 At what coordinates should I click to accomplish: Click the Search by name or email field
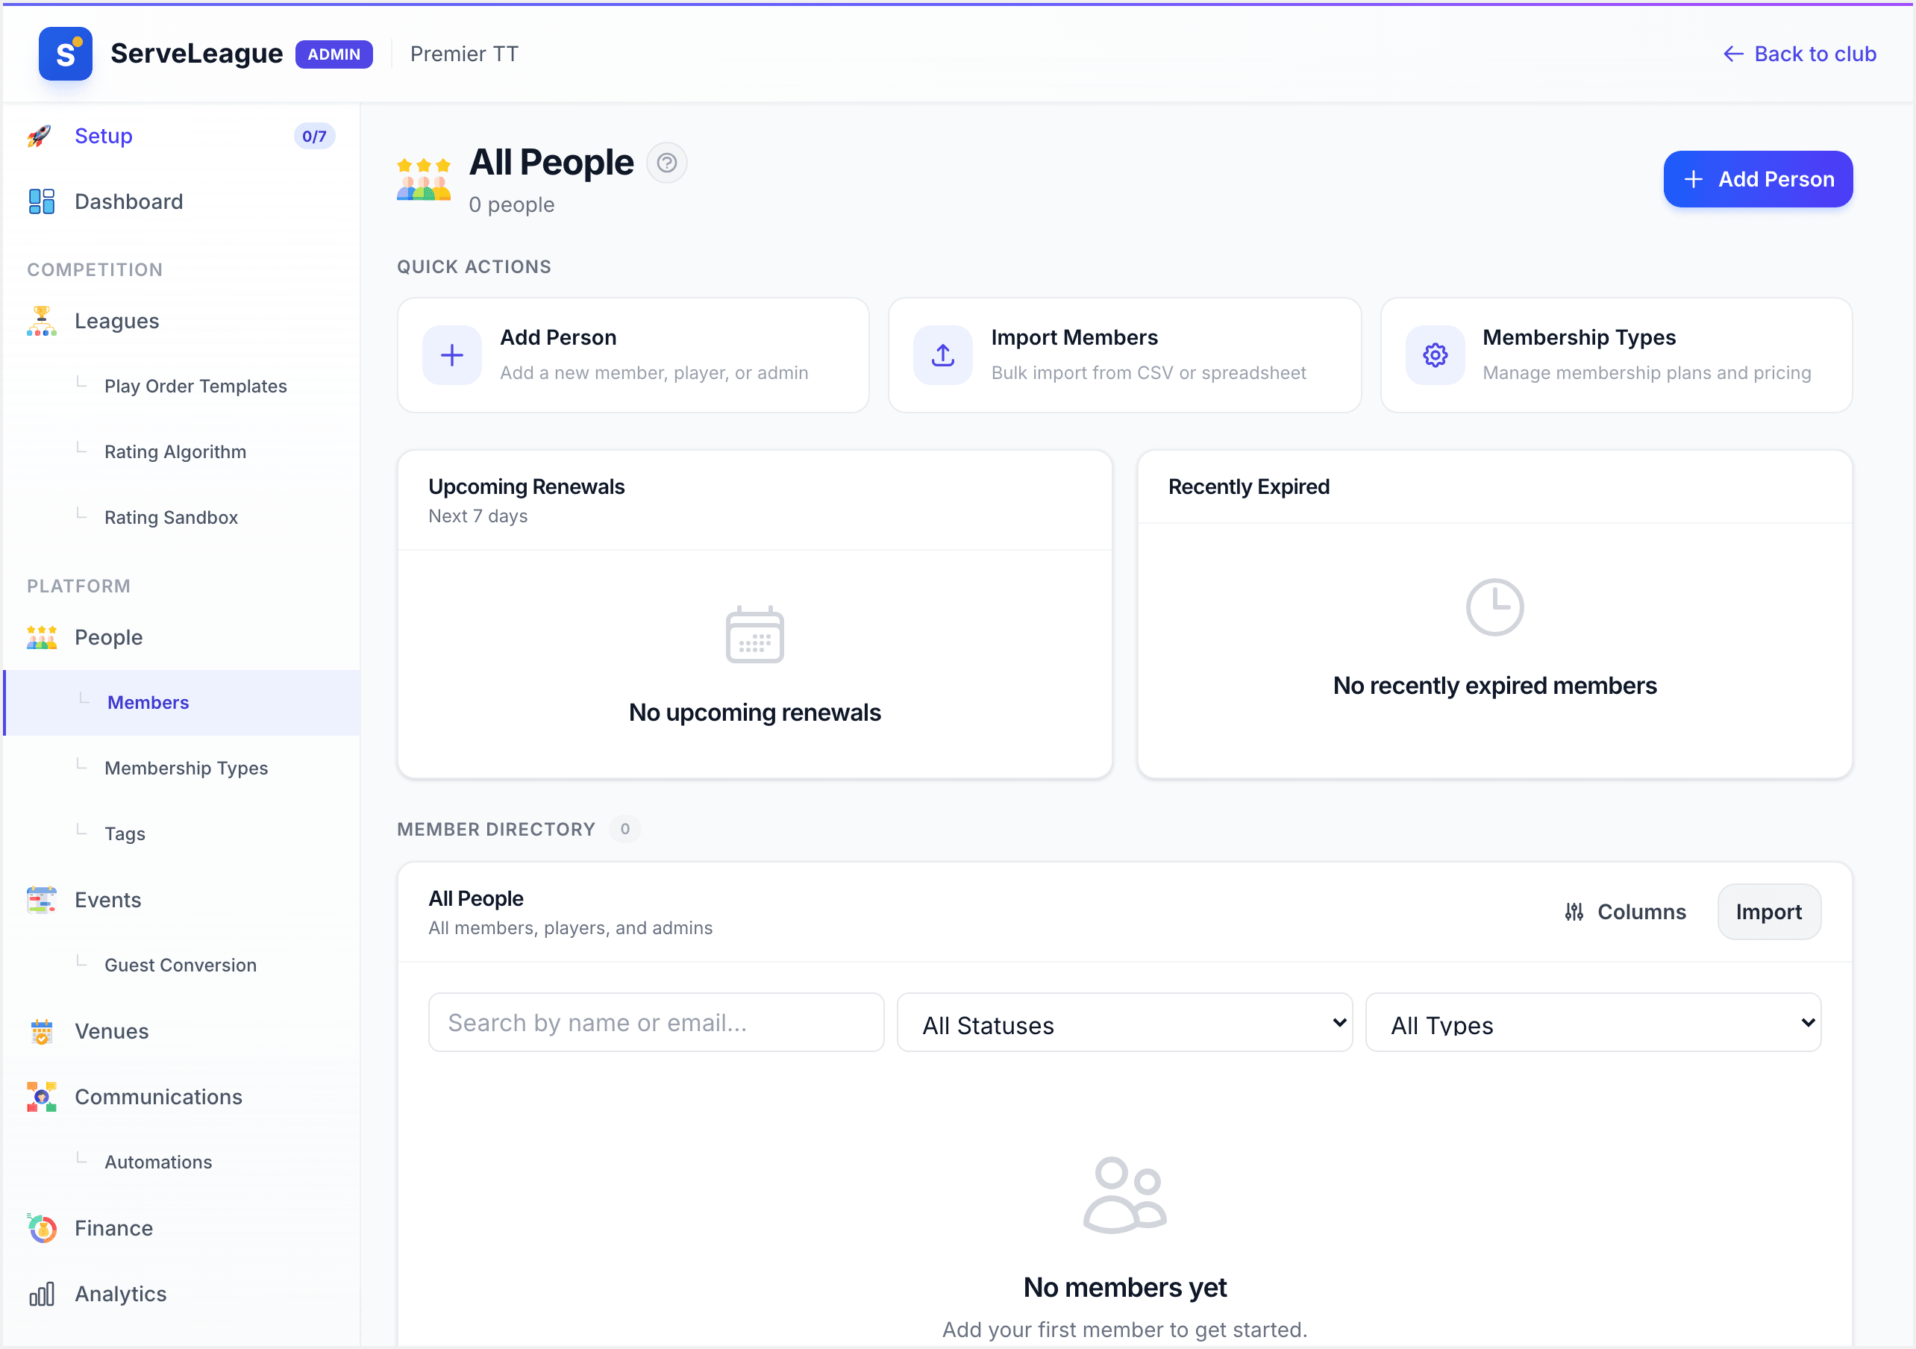[x=656, y=1023]
